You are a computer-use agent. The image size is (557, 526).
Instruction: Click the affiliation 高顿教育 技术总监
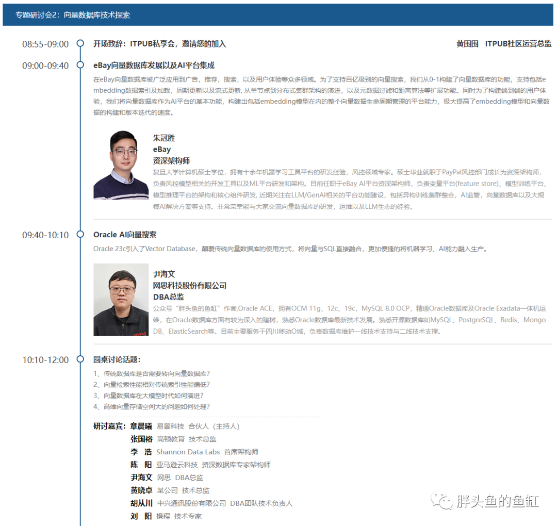click(x=187, y=439)
